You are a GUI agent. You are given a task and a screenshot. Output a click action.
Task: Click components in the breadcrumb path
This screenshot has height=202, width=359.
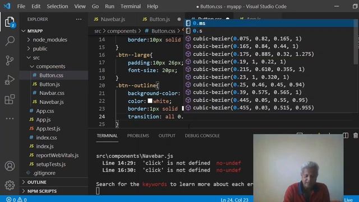click(122, 31)
